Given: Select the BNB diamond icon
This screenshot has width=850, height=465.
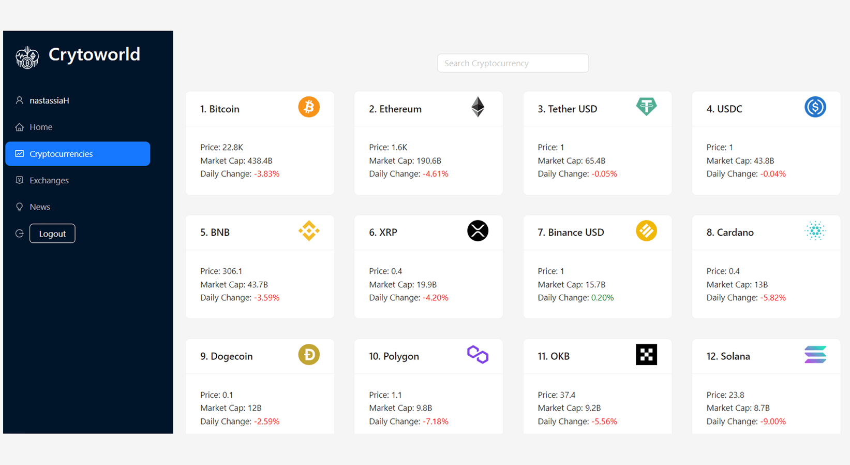Looking at the screenshot, I should (x=309, y=230).
